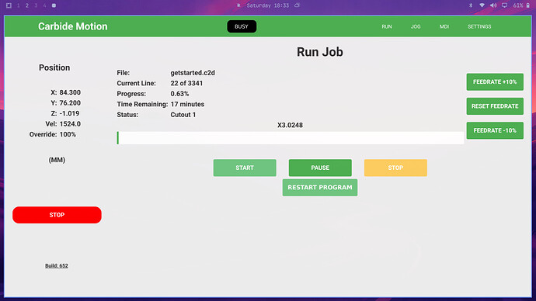Image resolution: width=536 pixels, height=301 pixels.
Task: Click the Z position value -1.019
Action: tap(69, 113)
